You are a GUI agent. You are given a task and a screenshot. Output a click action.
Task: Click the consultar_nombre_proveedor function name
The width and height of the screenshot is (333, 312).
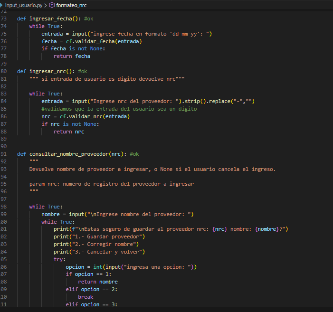[x=69, y=154]
